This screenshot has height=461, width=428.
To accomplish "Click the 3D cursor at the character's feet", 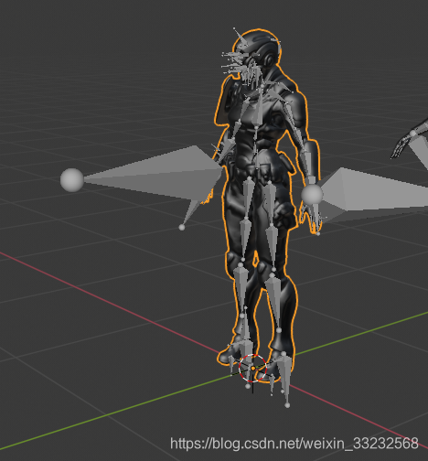I will click(x=252, y=369).
